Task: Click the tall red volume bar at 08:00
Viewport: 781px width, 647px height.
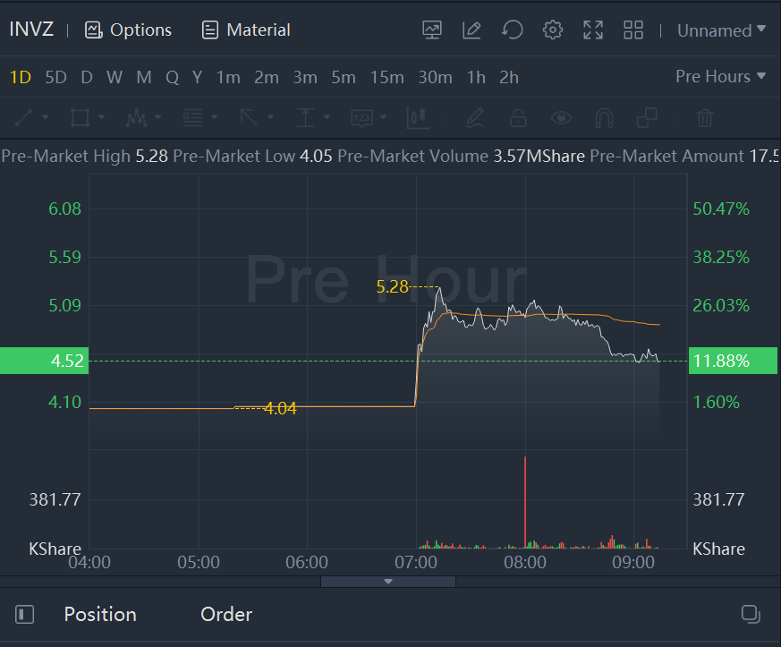Action: [525, 502]
